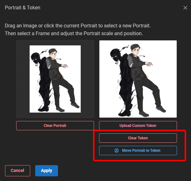Close the Portrait & Token dialog

185,8
